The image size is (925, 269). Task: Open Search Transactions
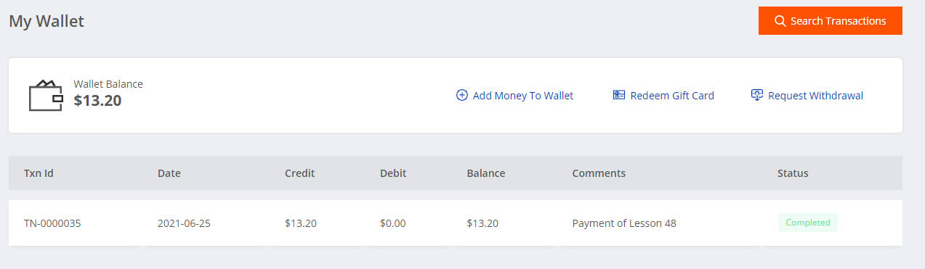pos(831,21)
